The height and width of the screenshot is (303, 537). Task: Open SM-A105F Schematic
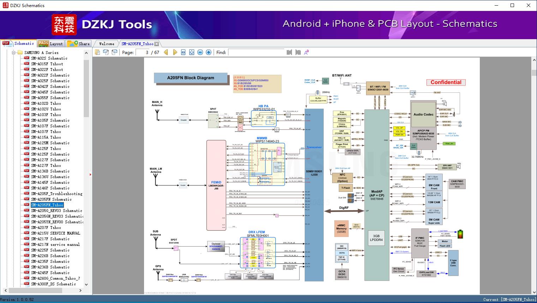point(50,120)
